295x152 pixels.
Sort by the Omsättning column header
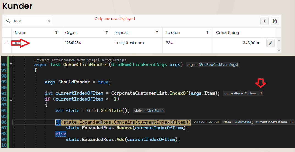click(227, 32)
